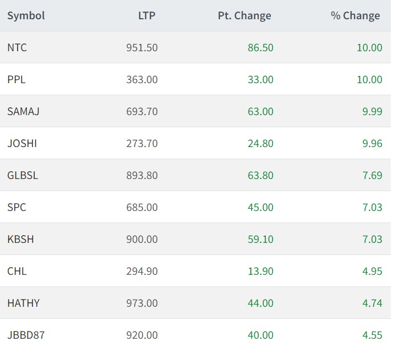This screenshot has width=393, height=347.
Task: Select the SAMAJ symbol
Action: [24, 112]
